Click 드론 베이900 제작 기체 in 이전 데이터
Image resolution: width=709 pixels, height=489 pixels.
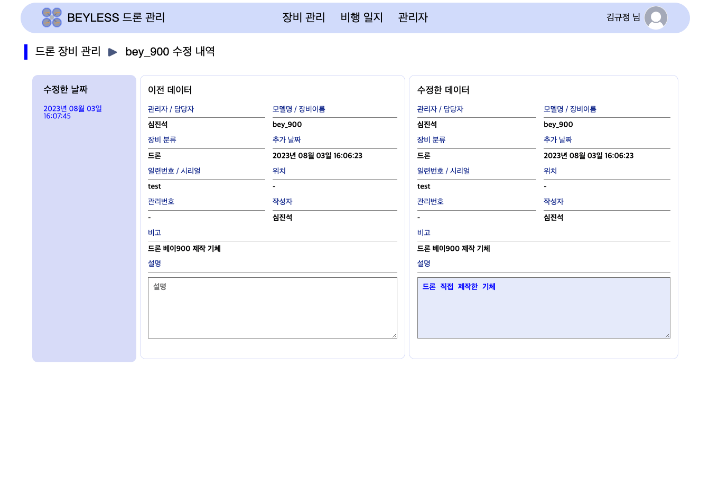184,248
